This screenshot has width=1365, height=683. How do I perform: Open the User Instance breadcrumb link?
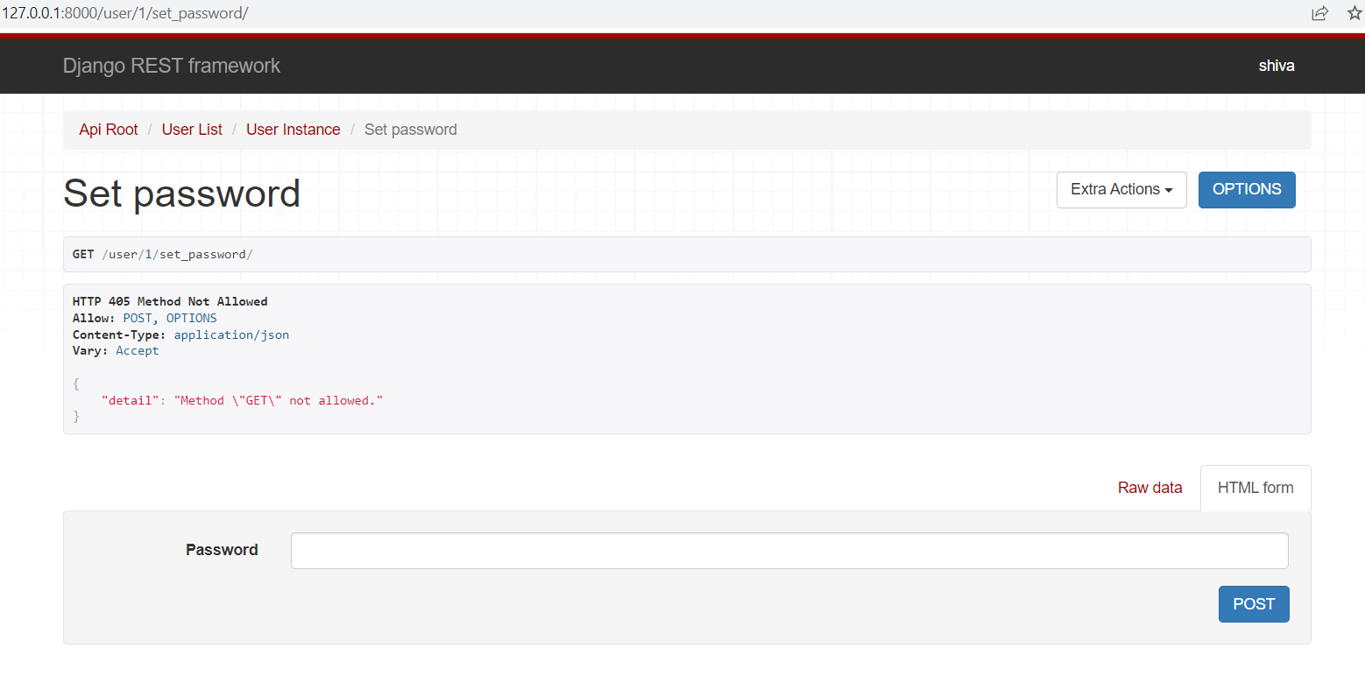293,129
